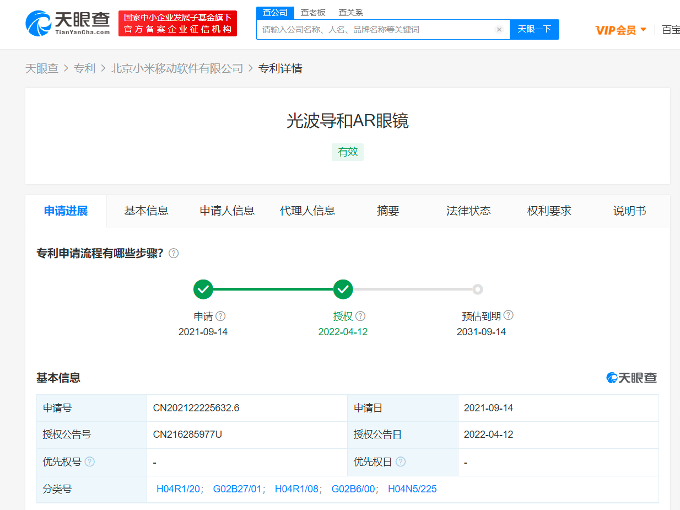The height and width of the screenshot is (510, 680).
Task: Select the grey 预估到期 step marker
Action: coord(478,289)
